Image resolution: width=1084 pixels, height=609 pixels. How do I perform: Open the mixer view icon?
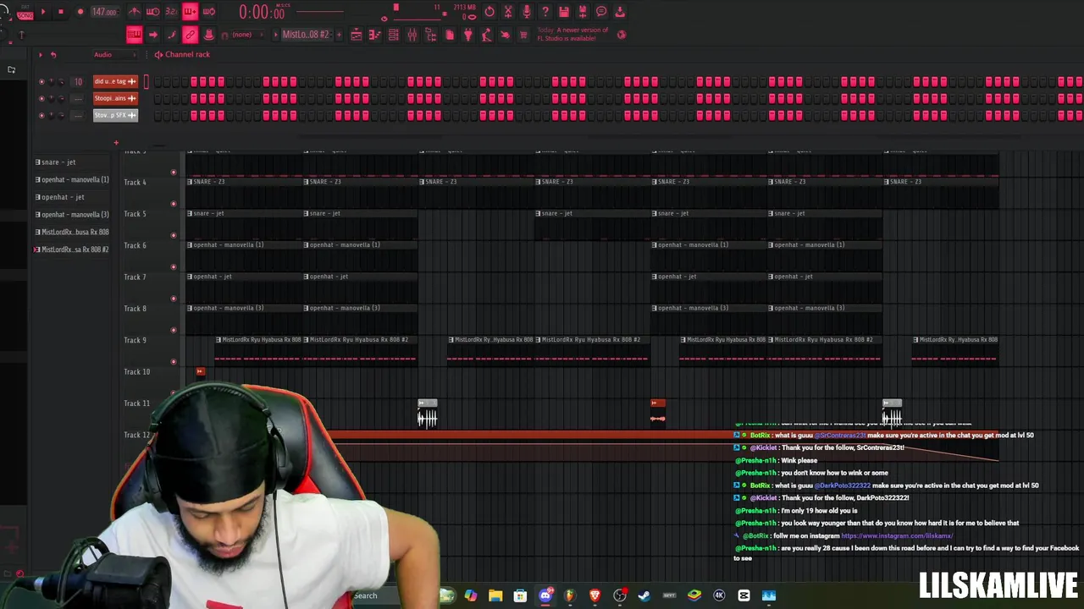[x=412, y=35]
